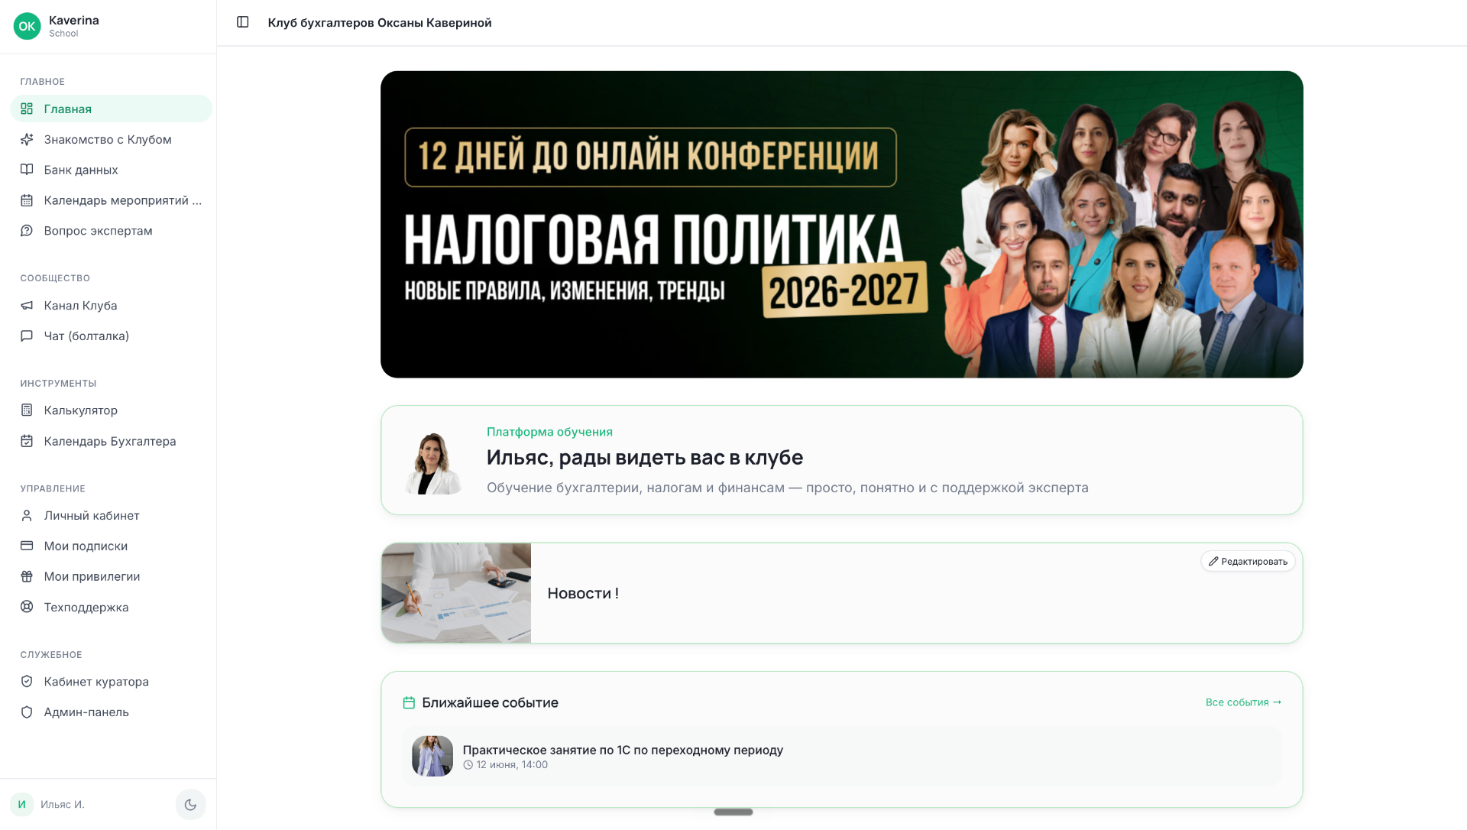Viewport: 1467px width, 830px height.
Task: Open Календарь мероприятий menu item
Action: pyautogui.click(x=111, y=200)
